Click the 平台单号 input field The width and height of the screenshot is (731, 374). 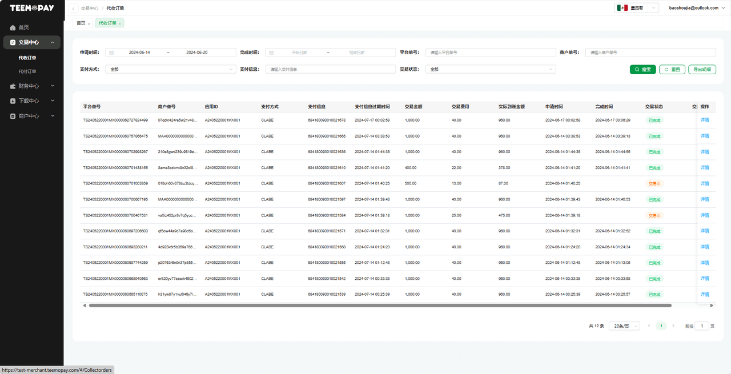[491, 53]
